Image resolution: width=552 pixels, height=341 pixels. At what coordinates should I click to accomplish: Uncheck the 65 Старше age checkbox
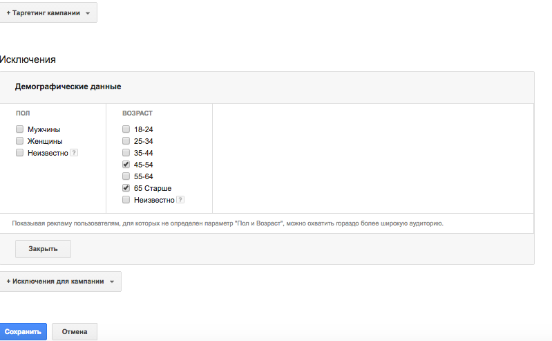pyautogui.click(x=126, y=188)
